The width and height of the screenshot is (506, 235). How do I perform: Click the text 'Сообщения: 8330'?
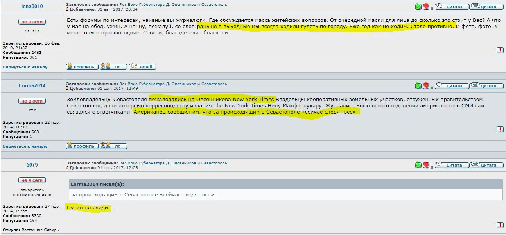pyautogui.click(x=22, y=215)
